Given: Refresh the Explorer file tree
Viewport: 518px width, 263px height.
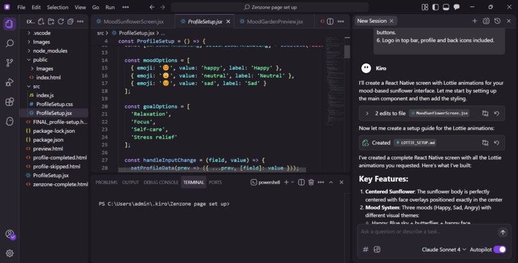Looking at the screenshot, I should pos(60,21).
